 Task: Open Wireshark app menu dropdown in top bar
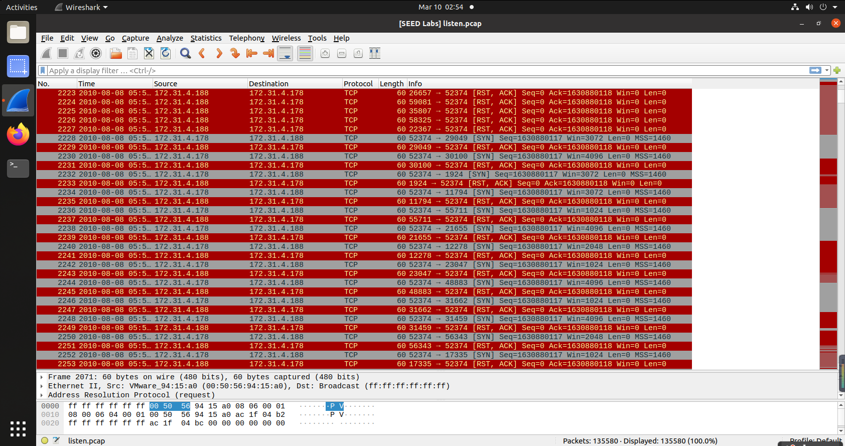click(x=81, y=7)
